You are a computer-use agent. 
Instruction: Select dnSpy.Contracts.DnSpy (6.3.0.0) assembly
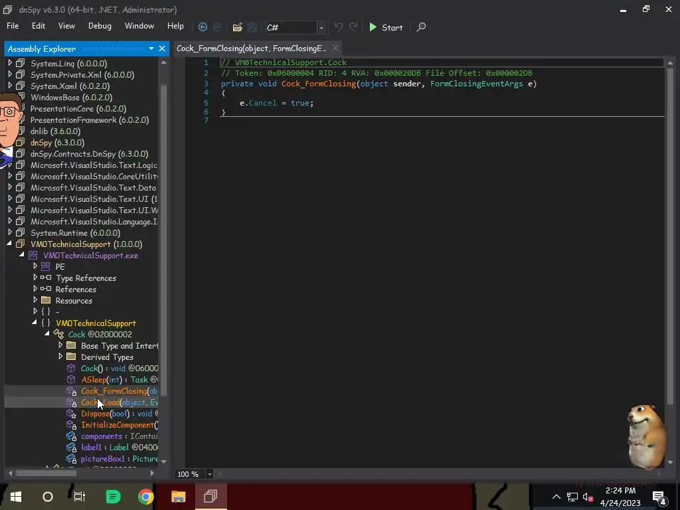tap(90, 154)
